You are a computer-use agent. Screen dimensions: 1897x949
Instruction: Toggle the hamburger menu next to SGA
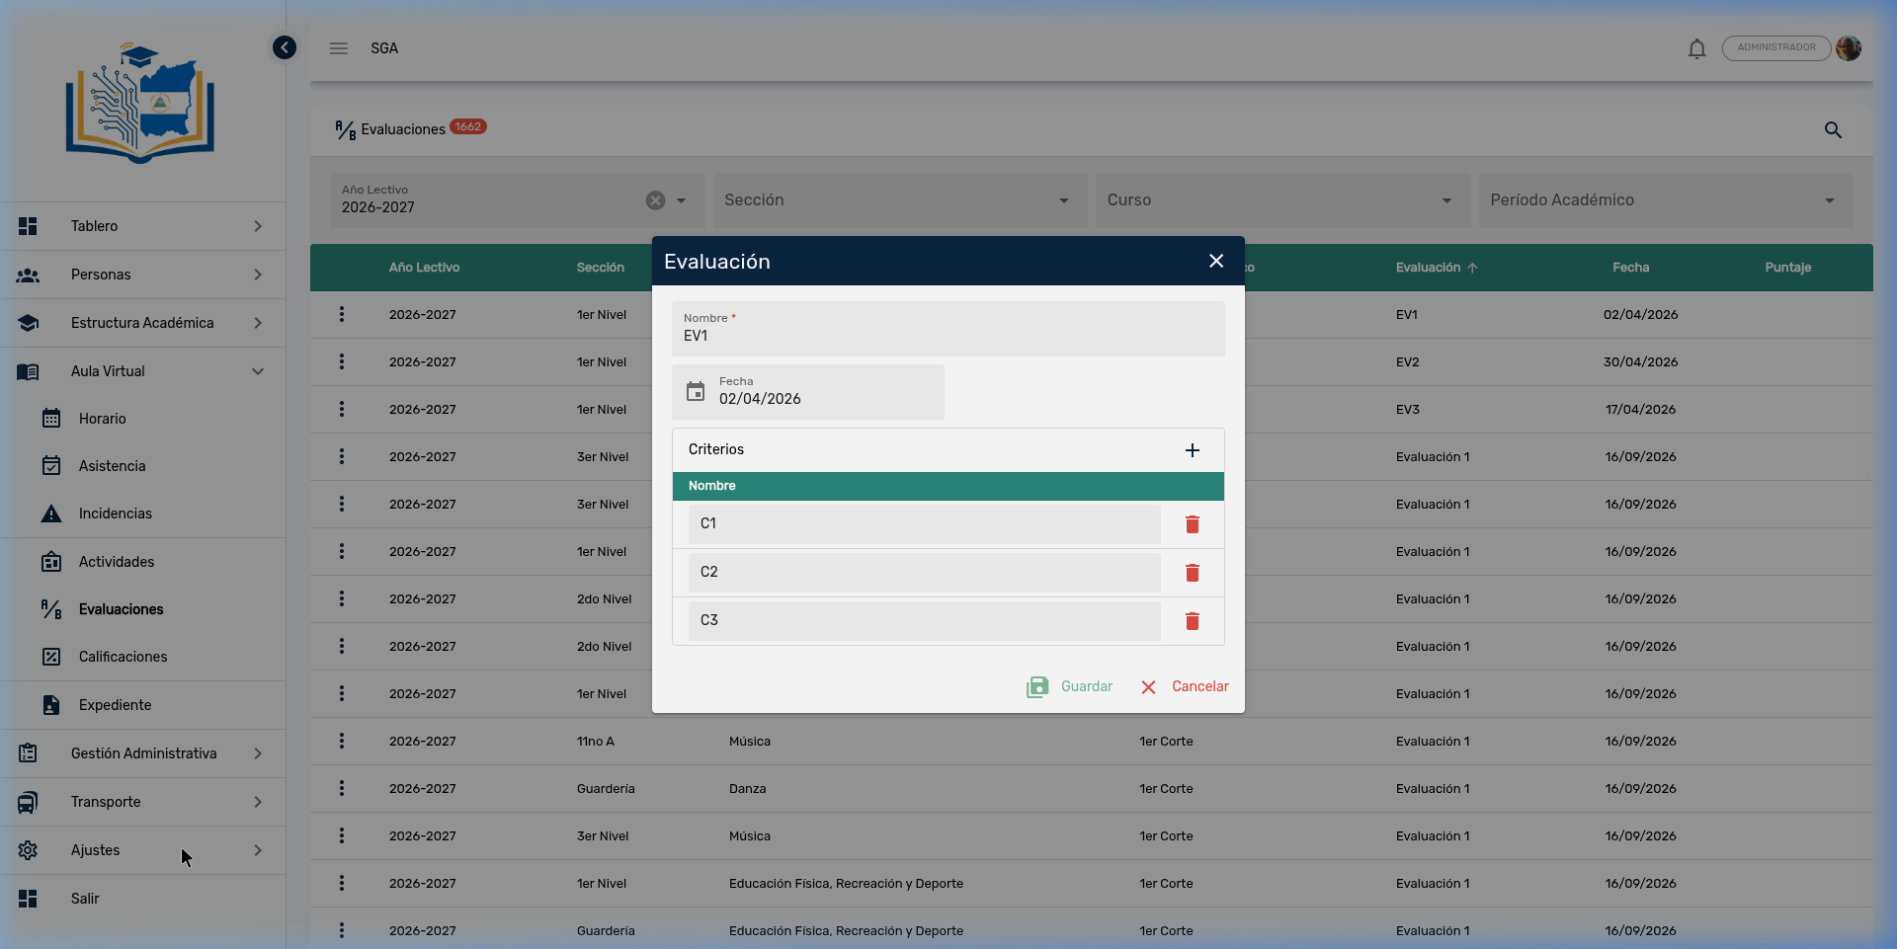(x=339, y=48)
